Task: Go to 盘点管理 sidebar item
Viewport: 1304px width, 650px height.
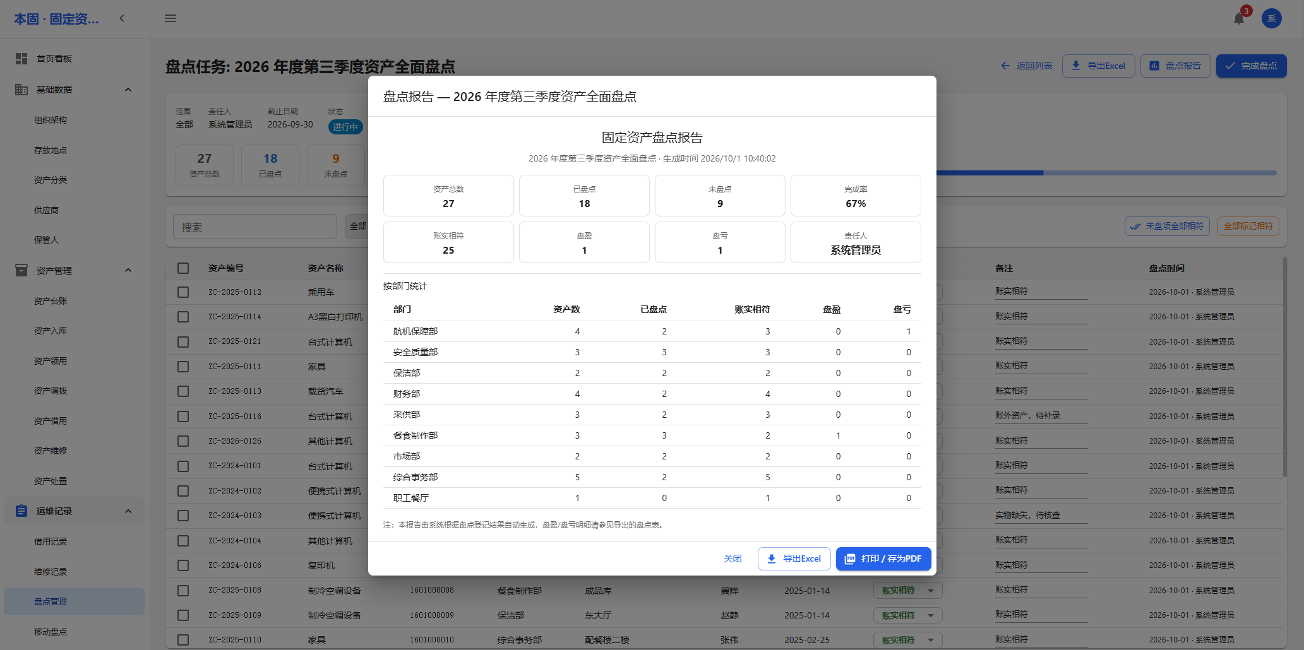Action: 74,601
